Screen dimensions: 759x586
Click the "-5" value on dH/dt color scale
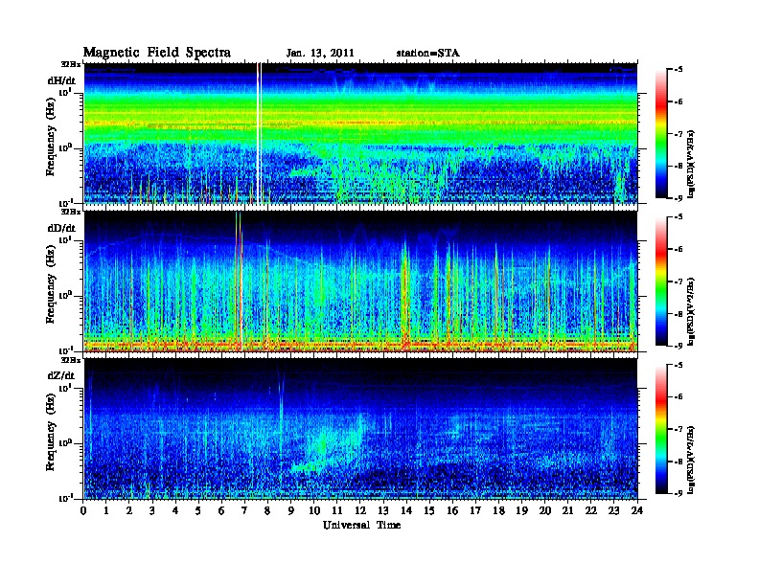click(x=678, y=70)
